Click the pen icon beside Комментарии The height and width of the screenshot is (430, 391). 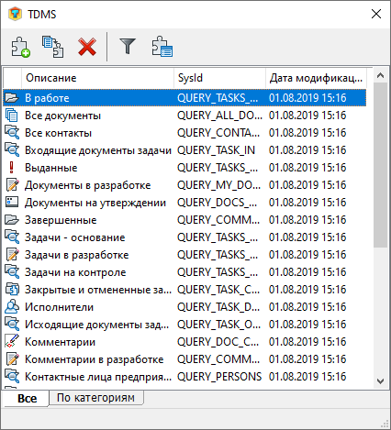[x=12, y=342]
